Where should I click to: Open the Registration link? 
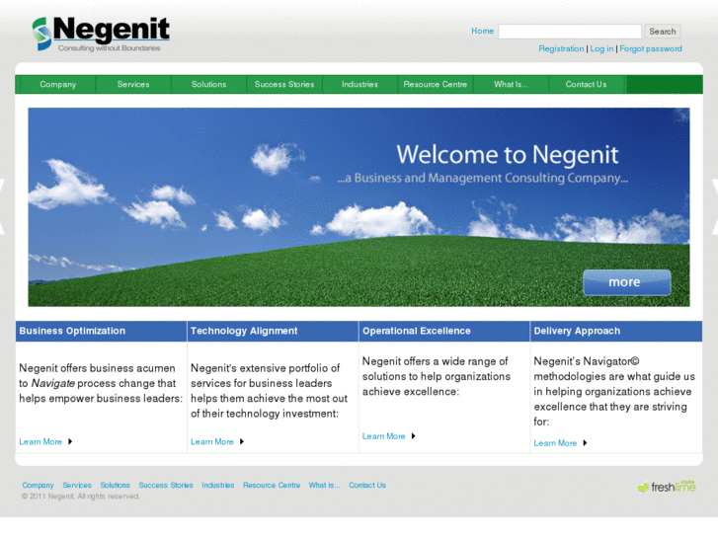561,48
